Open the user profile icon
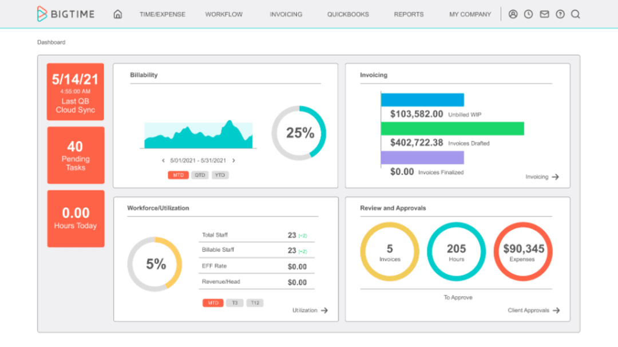This screenshot has width=618, height=347. (x=513, y=14)
